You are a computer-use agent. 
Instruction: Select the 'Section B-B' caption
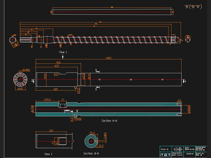(x=91, y=153)
